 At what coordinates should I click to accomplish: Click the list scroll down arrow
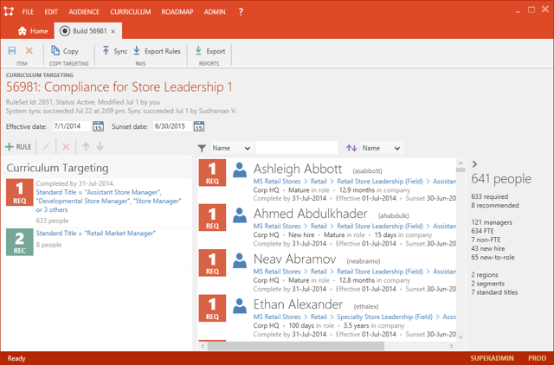coord(461,337)
